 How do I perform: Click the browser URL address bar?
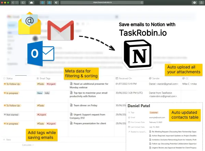pyautogui.click(x=102, y=2)
